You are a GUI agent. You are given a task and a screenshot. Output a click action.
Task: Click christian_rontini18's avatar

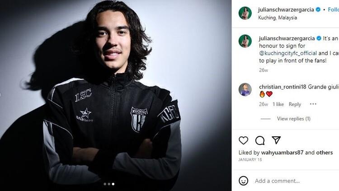point(245,89)
